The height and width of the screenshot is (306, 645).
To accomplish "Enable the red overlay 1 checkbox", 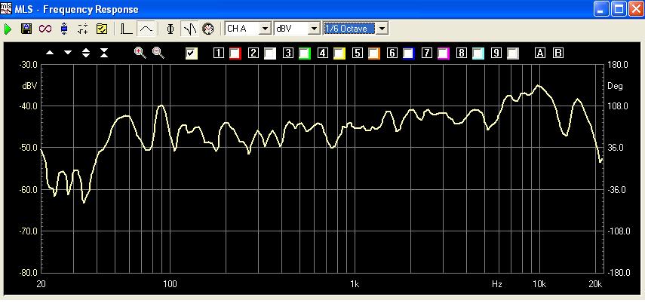I will coord(235,53).
